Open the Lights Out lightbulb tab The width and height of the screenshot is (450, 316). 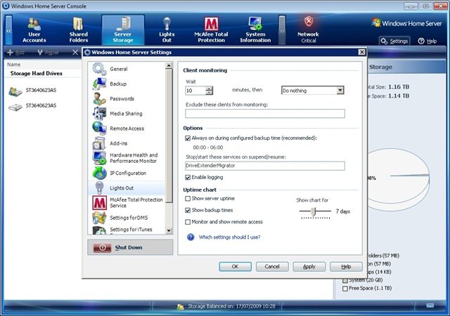coord(167,29)
